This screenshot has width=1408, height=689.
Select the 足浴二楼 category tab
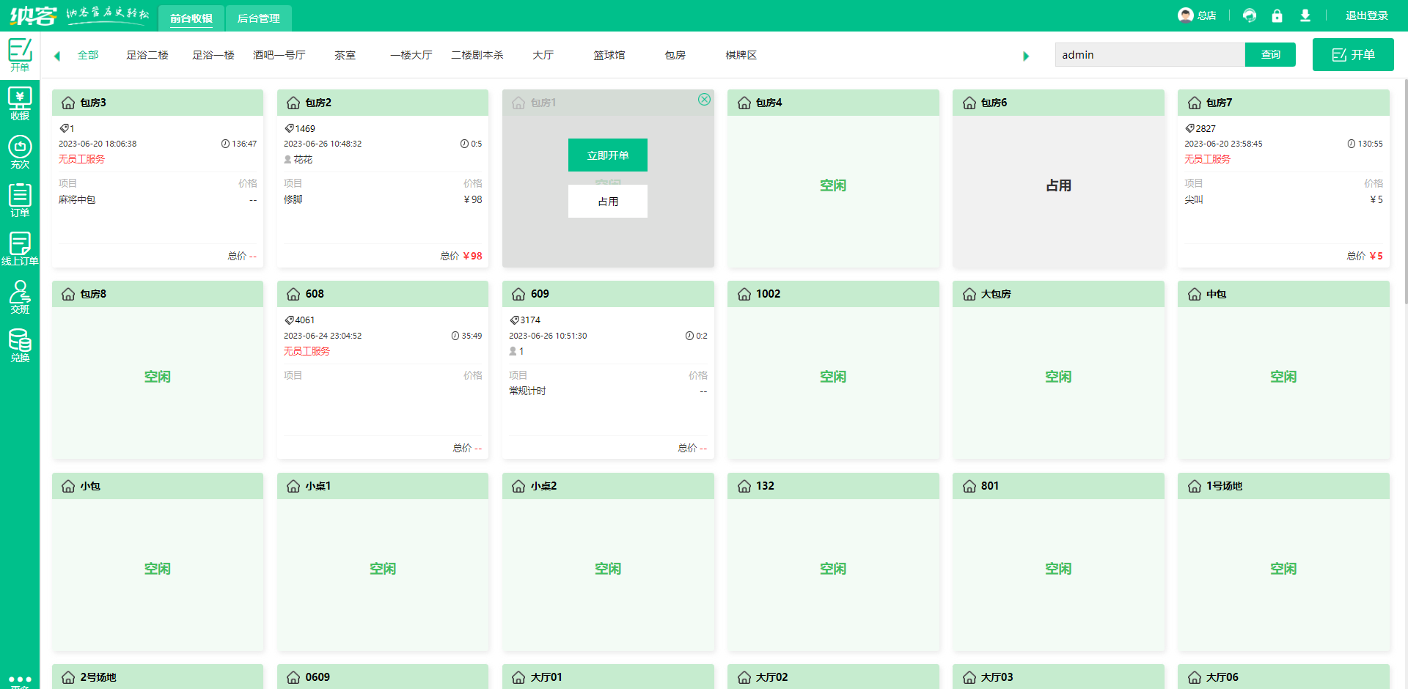[147, 55]
